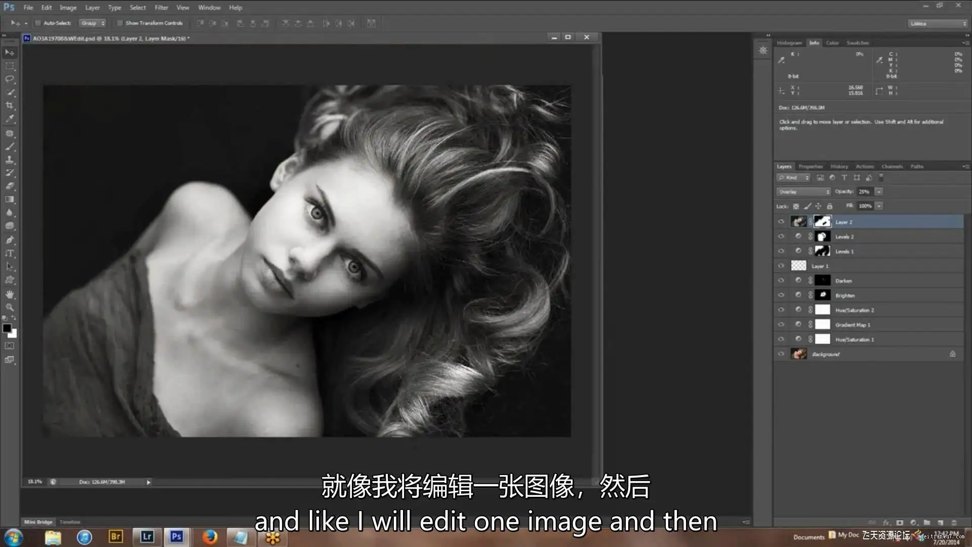
Task: Open Lightroom from the taskbar
Action: (x=147, y=537)
